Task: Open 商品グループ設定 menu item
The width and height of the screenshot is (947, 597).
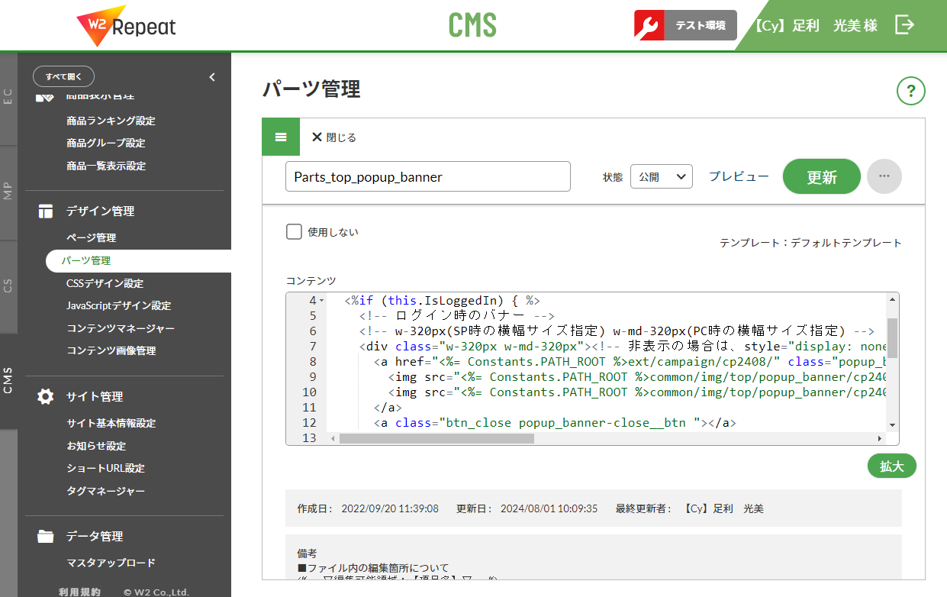Action: point(105,143)
